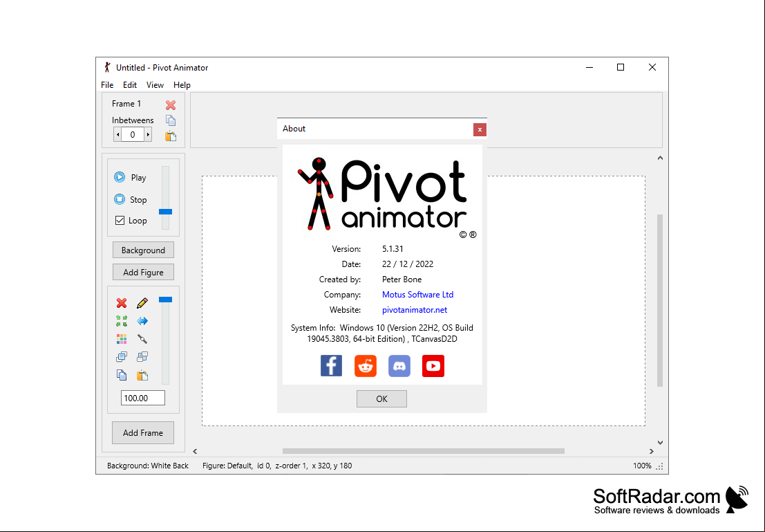The image size is (765, 532).
Task: Click the join figures tool icon
Action: (x=142, y=339)
